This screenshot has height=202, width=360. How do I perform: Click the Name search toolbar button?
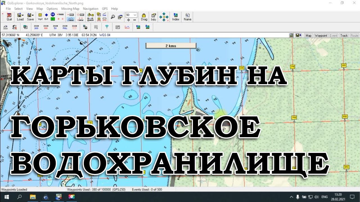pyautogui.click(x=187, y=17)
